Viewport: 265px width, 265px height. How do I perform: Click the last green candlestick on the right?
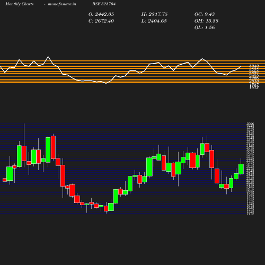click(241, 169)
